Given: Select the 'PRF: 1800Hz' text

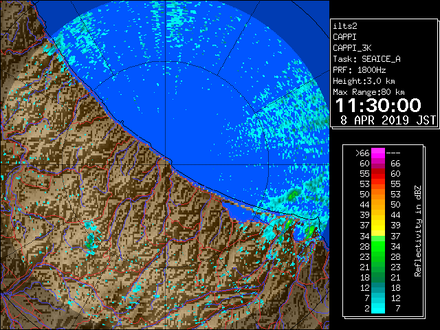Looking at the screenshot, I should (359, 70).
